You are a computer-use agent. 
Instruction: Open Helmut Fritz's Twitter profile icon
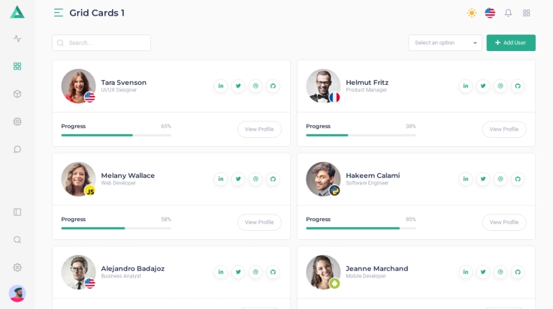[483, 86]
